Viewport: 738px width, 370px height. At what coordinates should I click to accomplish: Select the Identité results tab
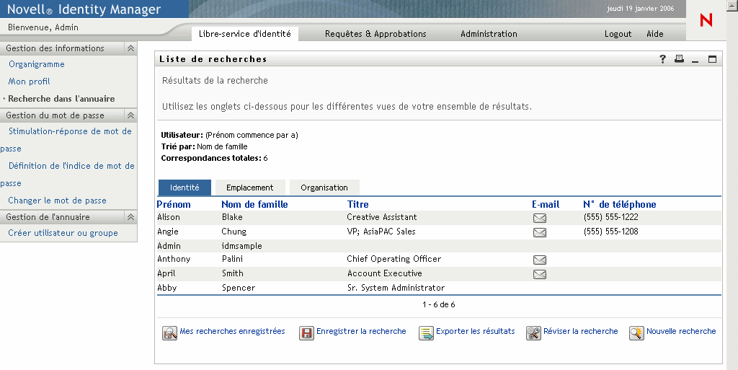click(184, 188)
